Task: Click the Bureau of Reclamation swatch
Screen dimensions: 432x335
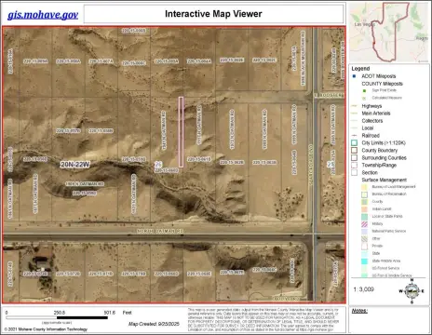Action: click(365, 194)
